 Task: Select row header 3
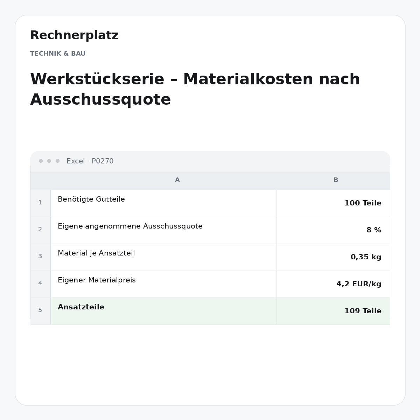coord(40,257)
